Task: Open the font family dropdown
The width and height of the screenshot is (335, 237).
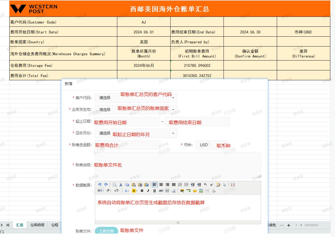Action: (109, 191)
